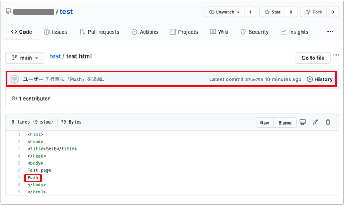Edit the file with pencil icon
344x205 pixels.
click(x=315, y=122)
